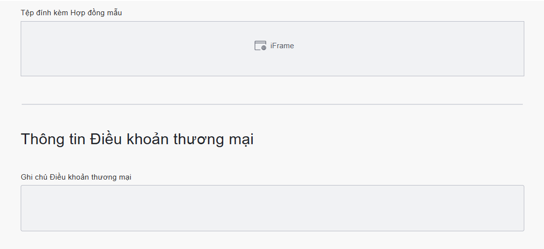544x249 pixels.
Task: Click the bottom border of the notes text area
Action: click(272, 231)
